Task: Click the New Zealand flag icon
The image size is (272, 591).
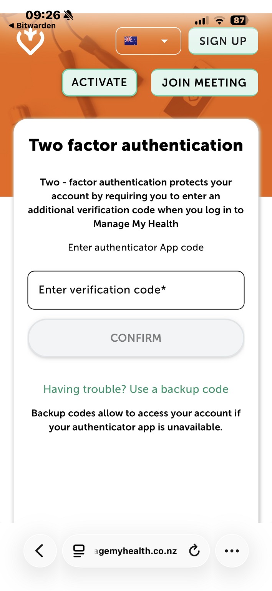Action: click(x=131, y=41)
